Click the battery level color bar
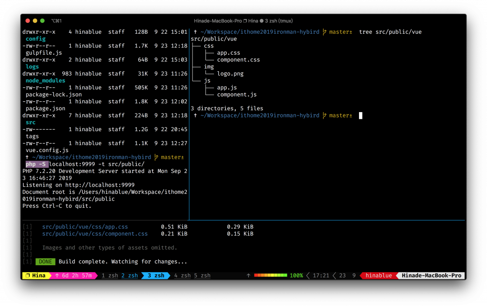The height and width of the screenshot is (307, 487). click(270, 275)
